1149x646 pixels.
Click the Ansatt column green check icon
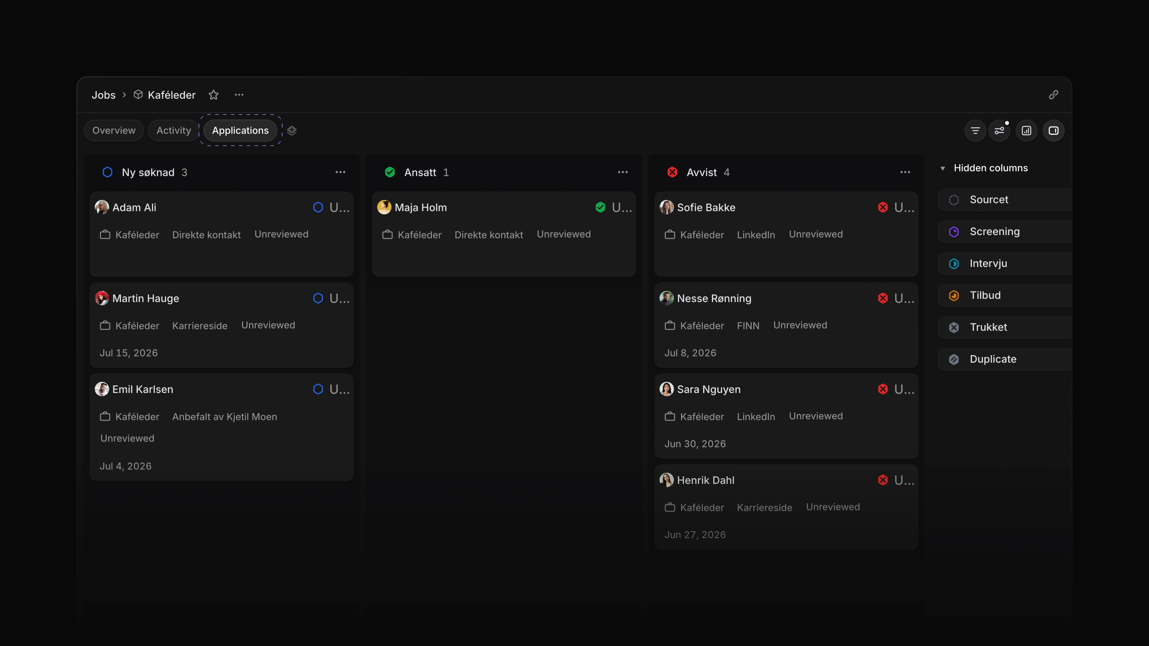click(390, 172)
